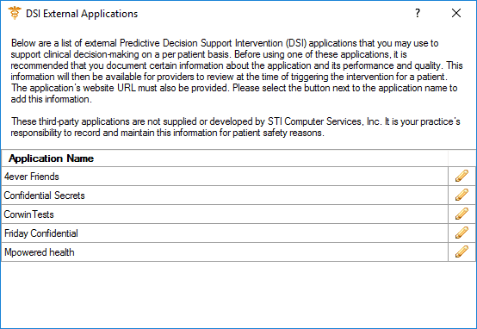This screenshot has width=477, height=329.
Task: Choose the CorwinTests entry in list
Action: click(225, 214)
